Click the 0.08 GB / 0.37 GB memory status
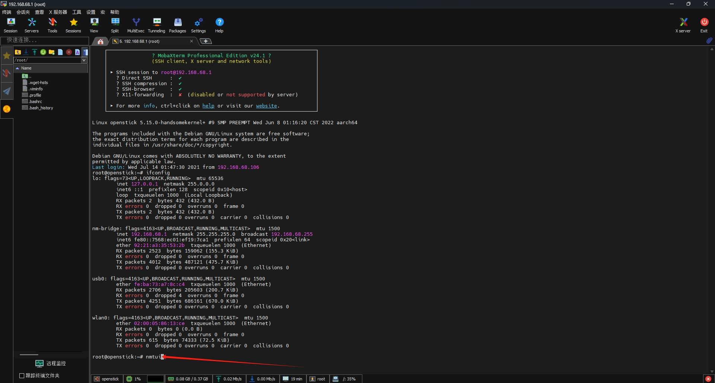The image size is (715, 383). click(188, 379)
